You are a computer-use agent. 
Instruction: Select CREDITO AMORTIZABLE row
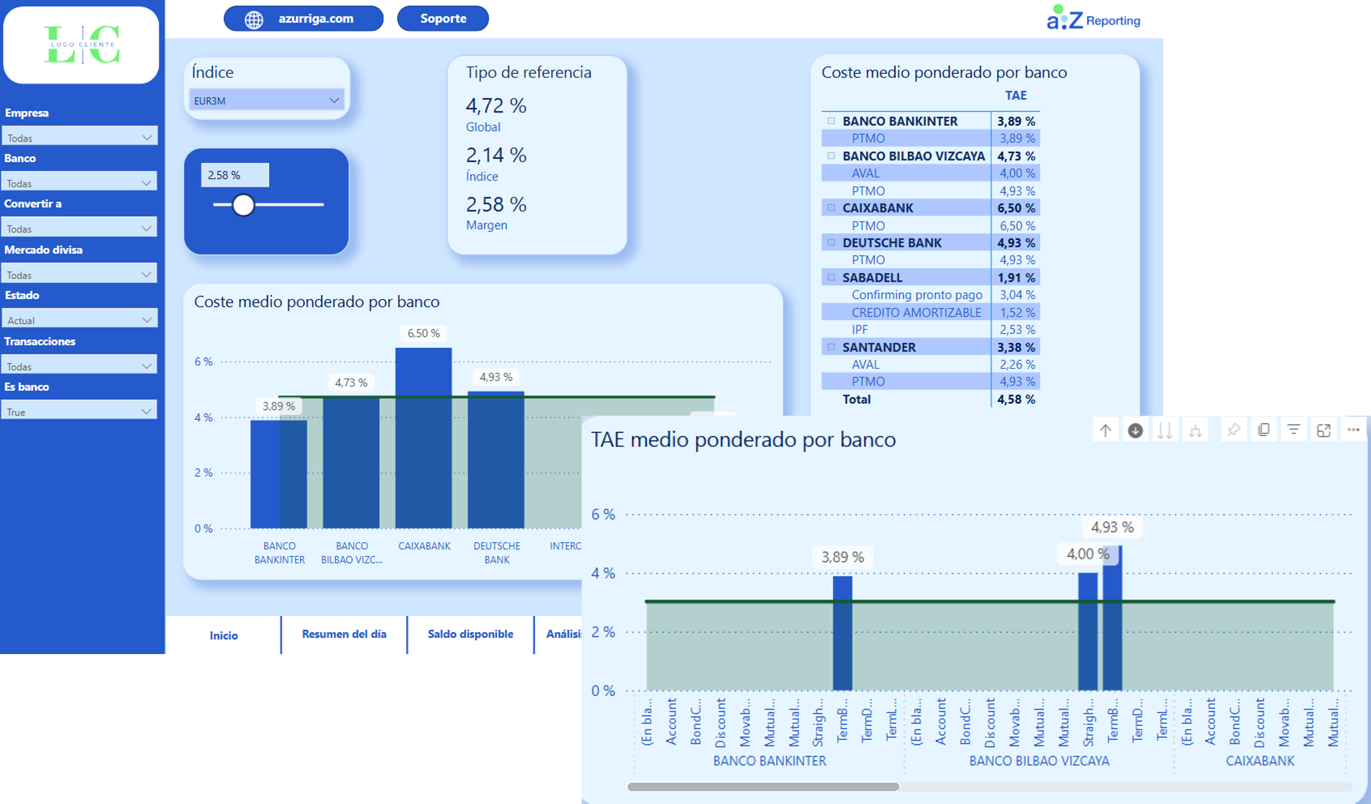coord(930,312)
